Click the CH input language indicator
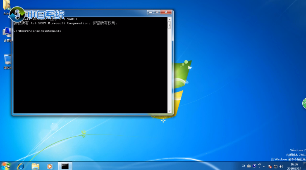Viewport: 306px width, 170px height. pyautogui.click(x=243, y=166)
